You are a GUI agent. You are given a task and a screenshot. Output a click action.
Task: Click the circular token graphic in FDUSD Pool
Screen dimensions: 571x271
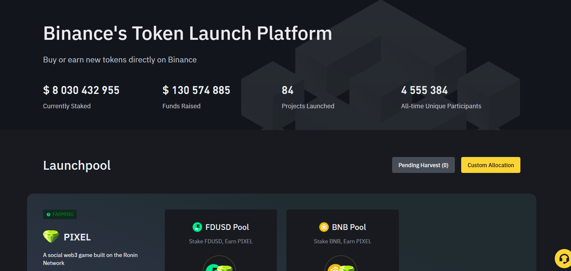point(219,264)
